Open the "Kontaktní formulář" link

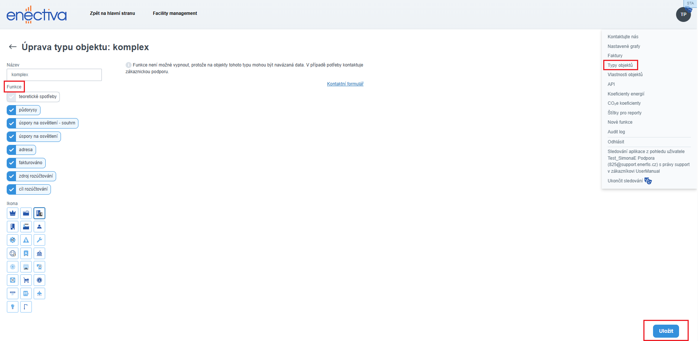tap(345, 84)
